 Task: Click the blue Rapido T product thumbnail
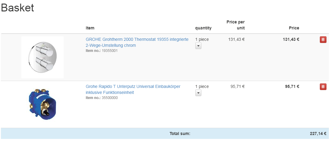(x=43, y=104)
